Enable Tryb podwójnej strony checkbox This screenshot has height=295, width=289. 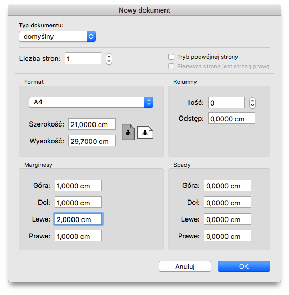pos(171,57)
